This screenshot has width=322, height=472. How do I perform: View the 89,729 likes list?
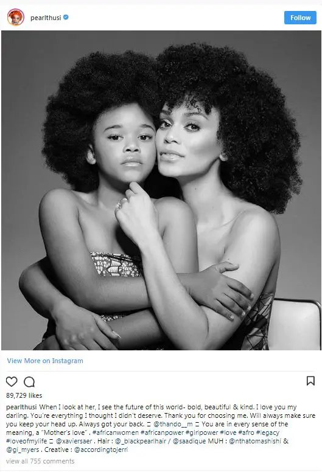[24, 395]
